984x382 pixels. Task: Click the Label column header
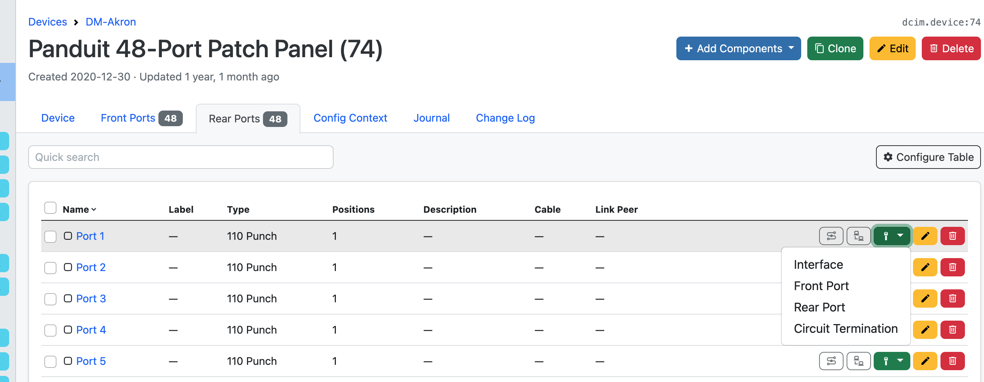click(x=181, y=210)
